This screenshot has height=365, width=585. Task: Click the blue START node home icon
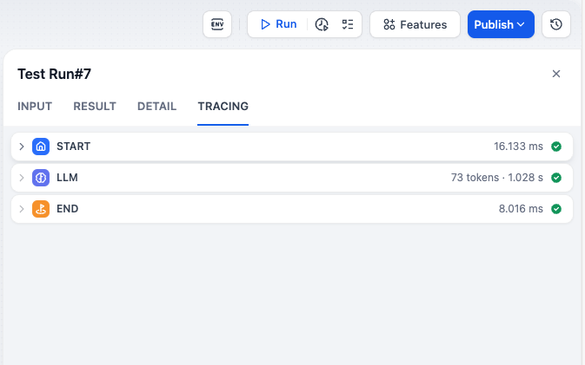pos(40,147)
